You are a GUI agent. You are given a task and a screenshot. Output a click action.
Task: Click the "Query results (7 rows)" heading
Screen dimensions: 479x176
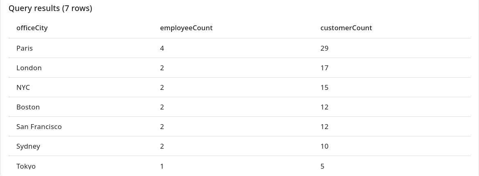[x=50, y=8]
